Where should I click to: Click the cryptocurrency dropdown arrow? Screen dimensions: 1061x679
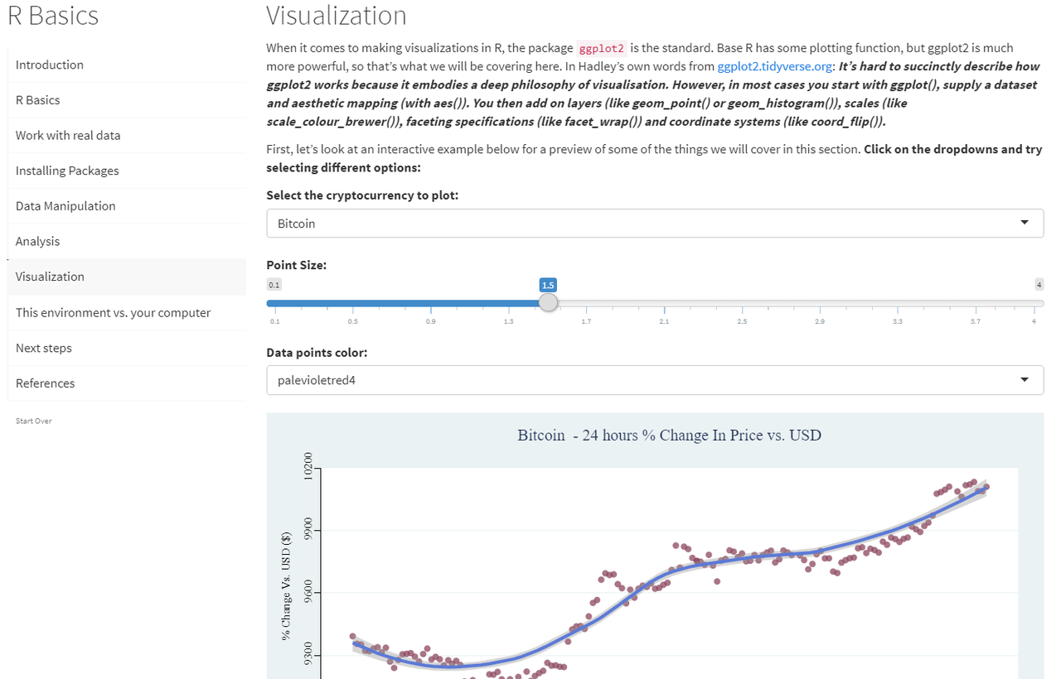(1025, 223)
